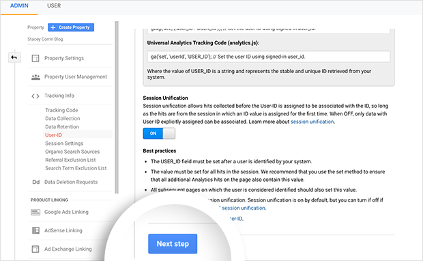Switch to the ADMIN tab
The height and width of the screenshot is (261, 423).
click(19, 5)
